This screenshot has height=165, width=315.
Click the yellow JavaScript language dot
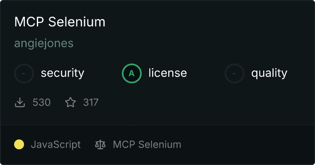point(19,144)
